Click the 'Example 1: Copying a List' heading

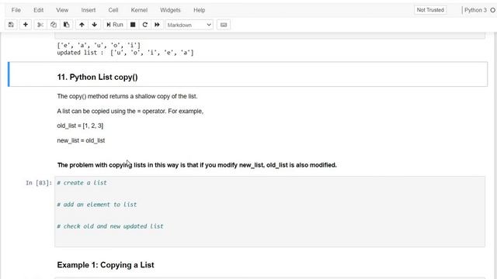pyautogui.click(x=106, y=265)
